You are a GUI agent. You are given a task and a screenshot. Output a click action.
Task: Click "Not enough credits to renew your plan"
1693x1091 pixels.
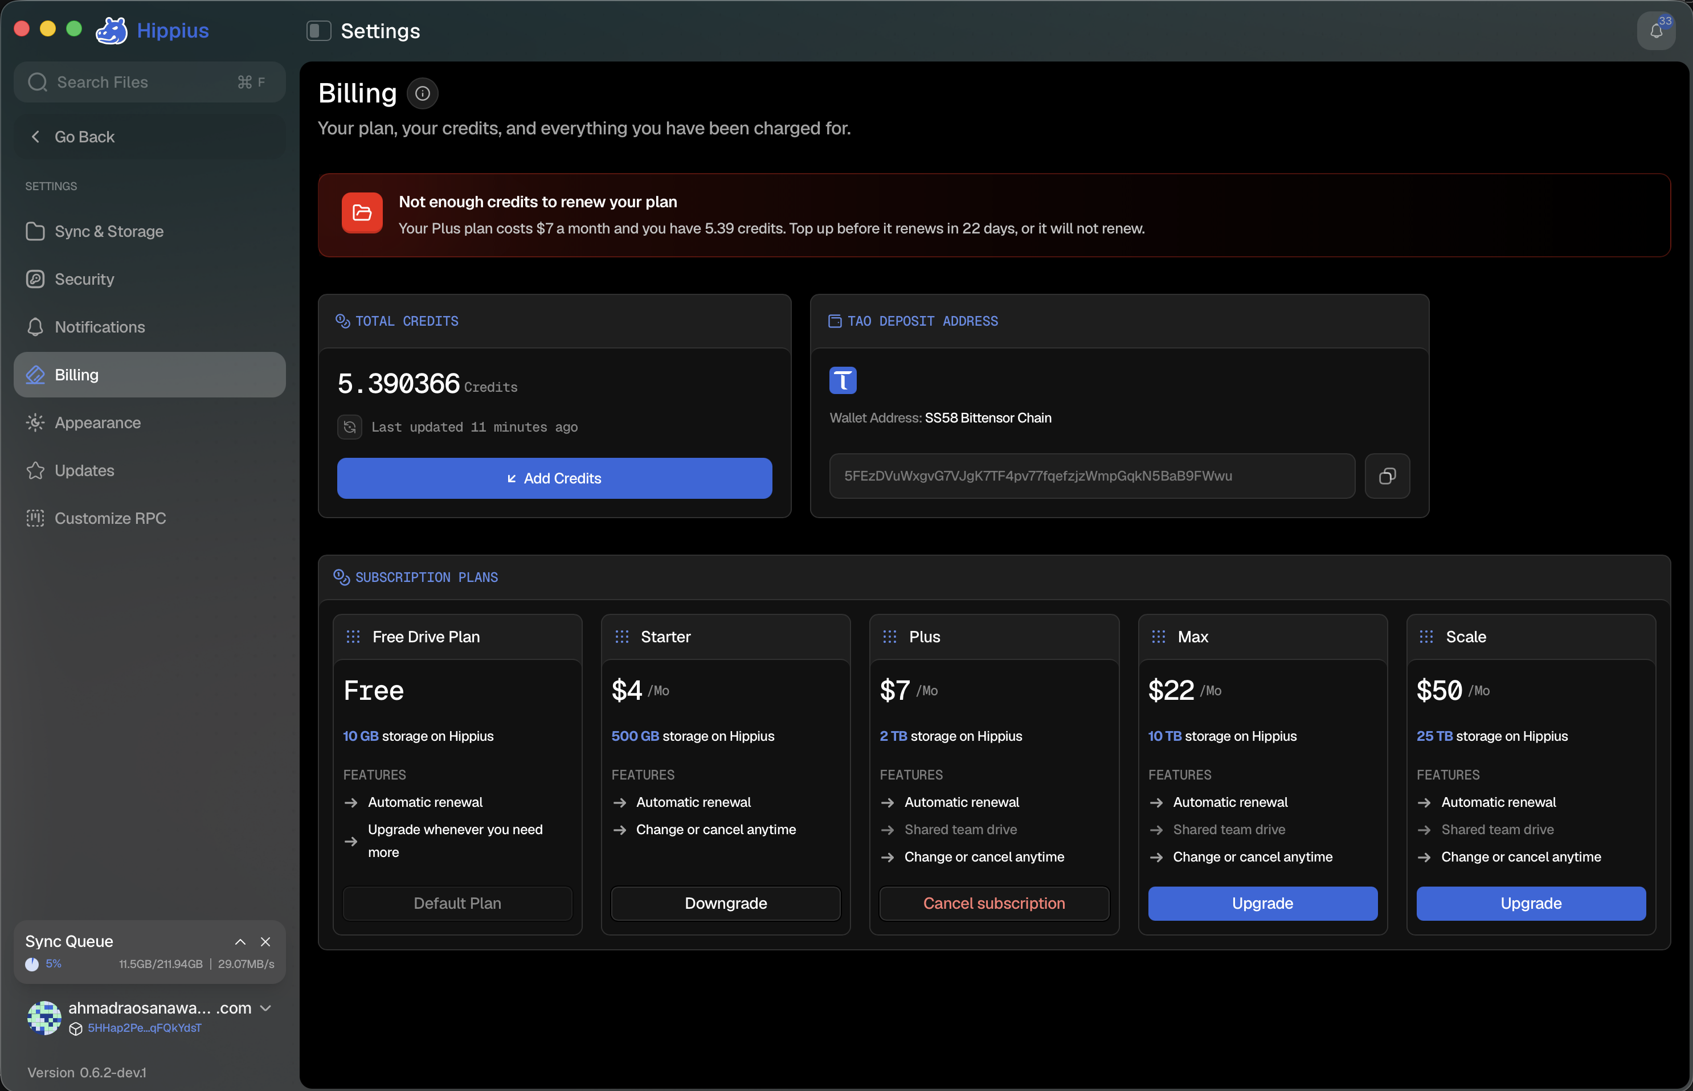[x=538, y=202]
